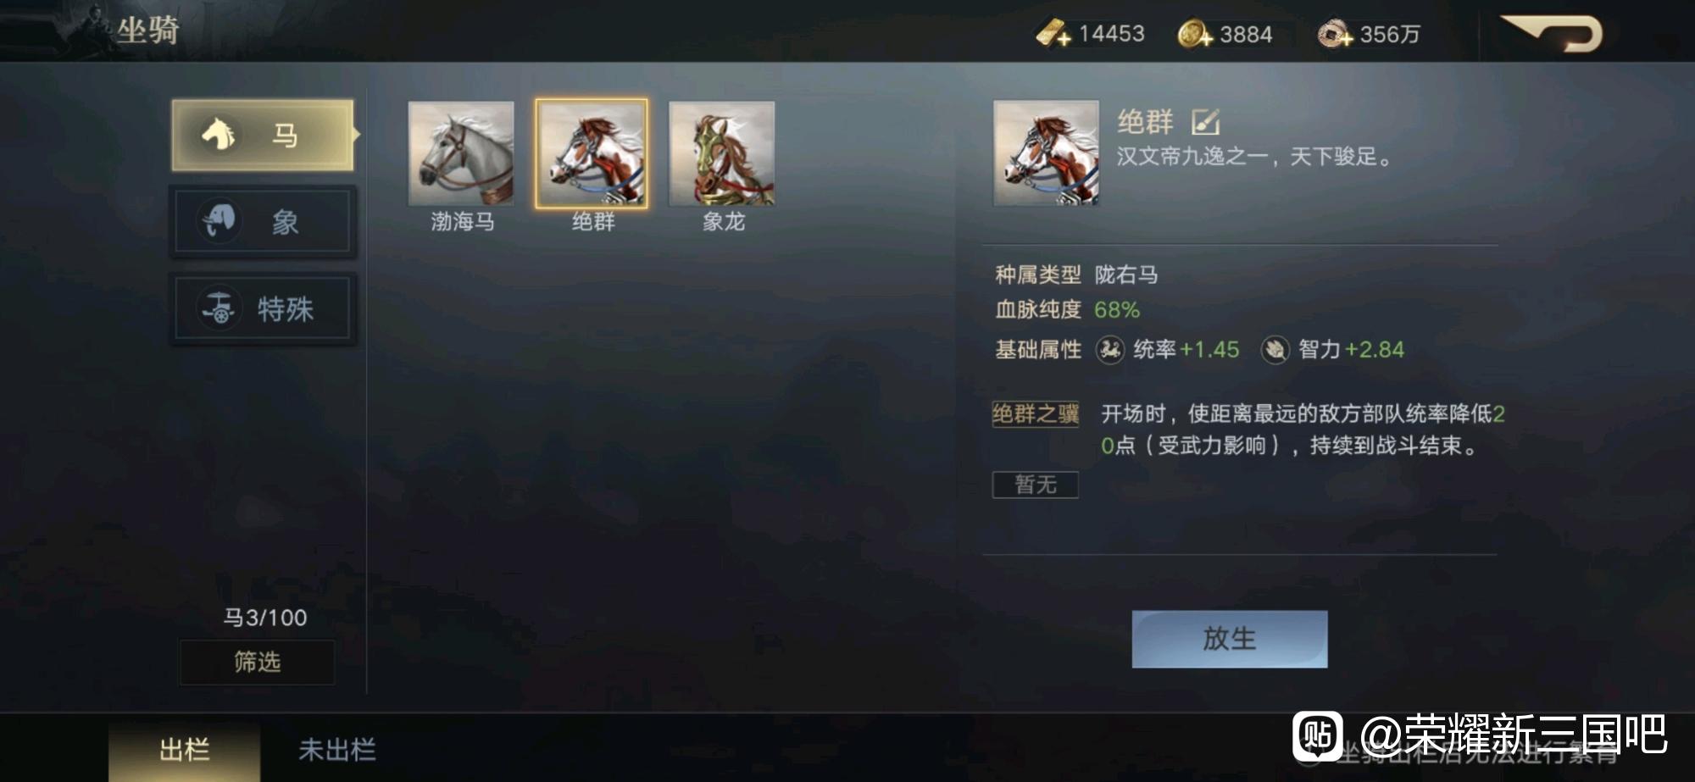The height and width of the screenshot is (782, 1695).
Task: Click the 统率 attribute icon
Action: pyautogui.click(x=1110, y=349)
